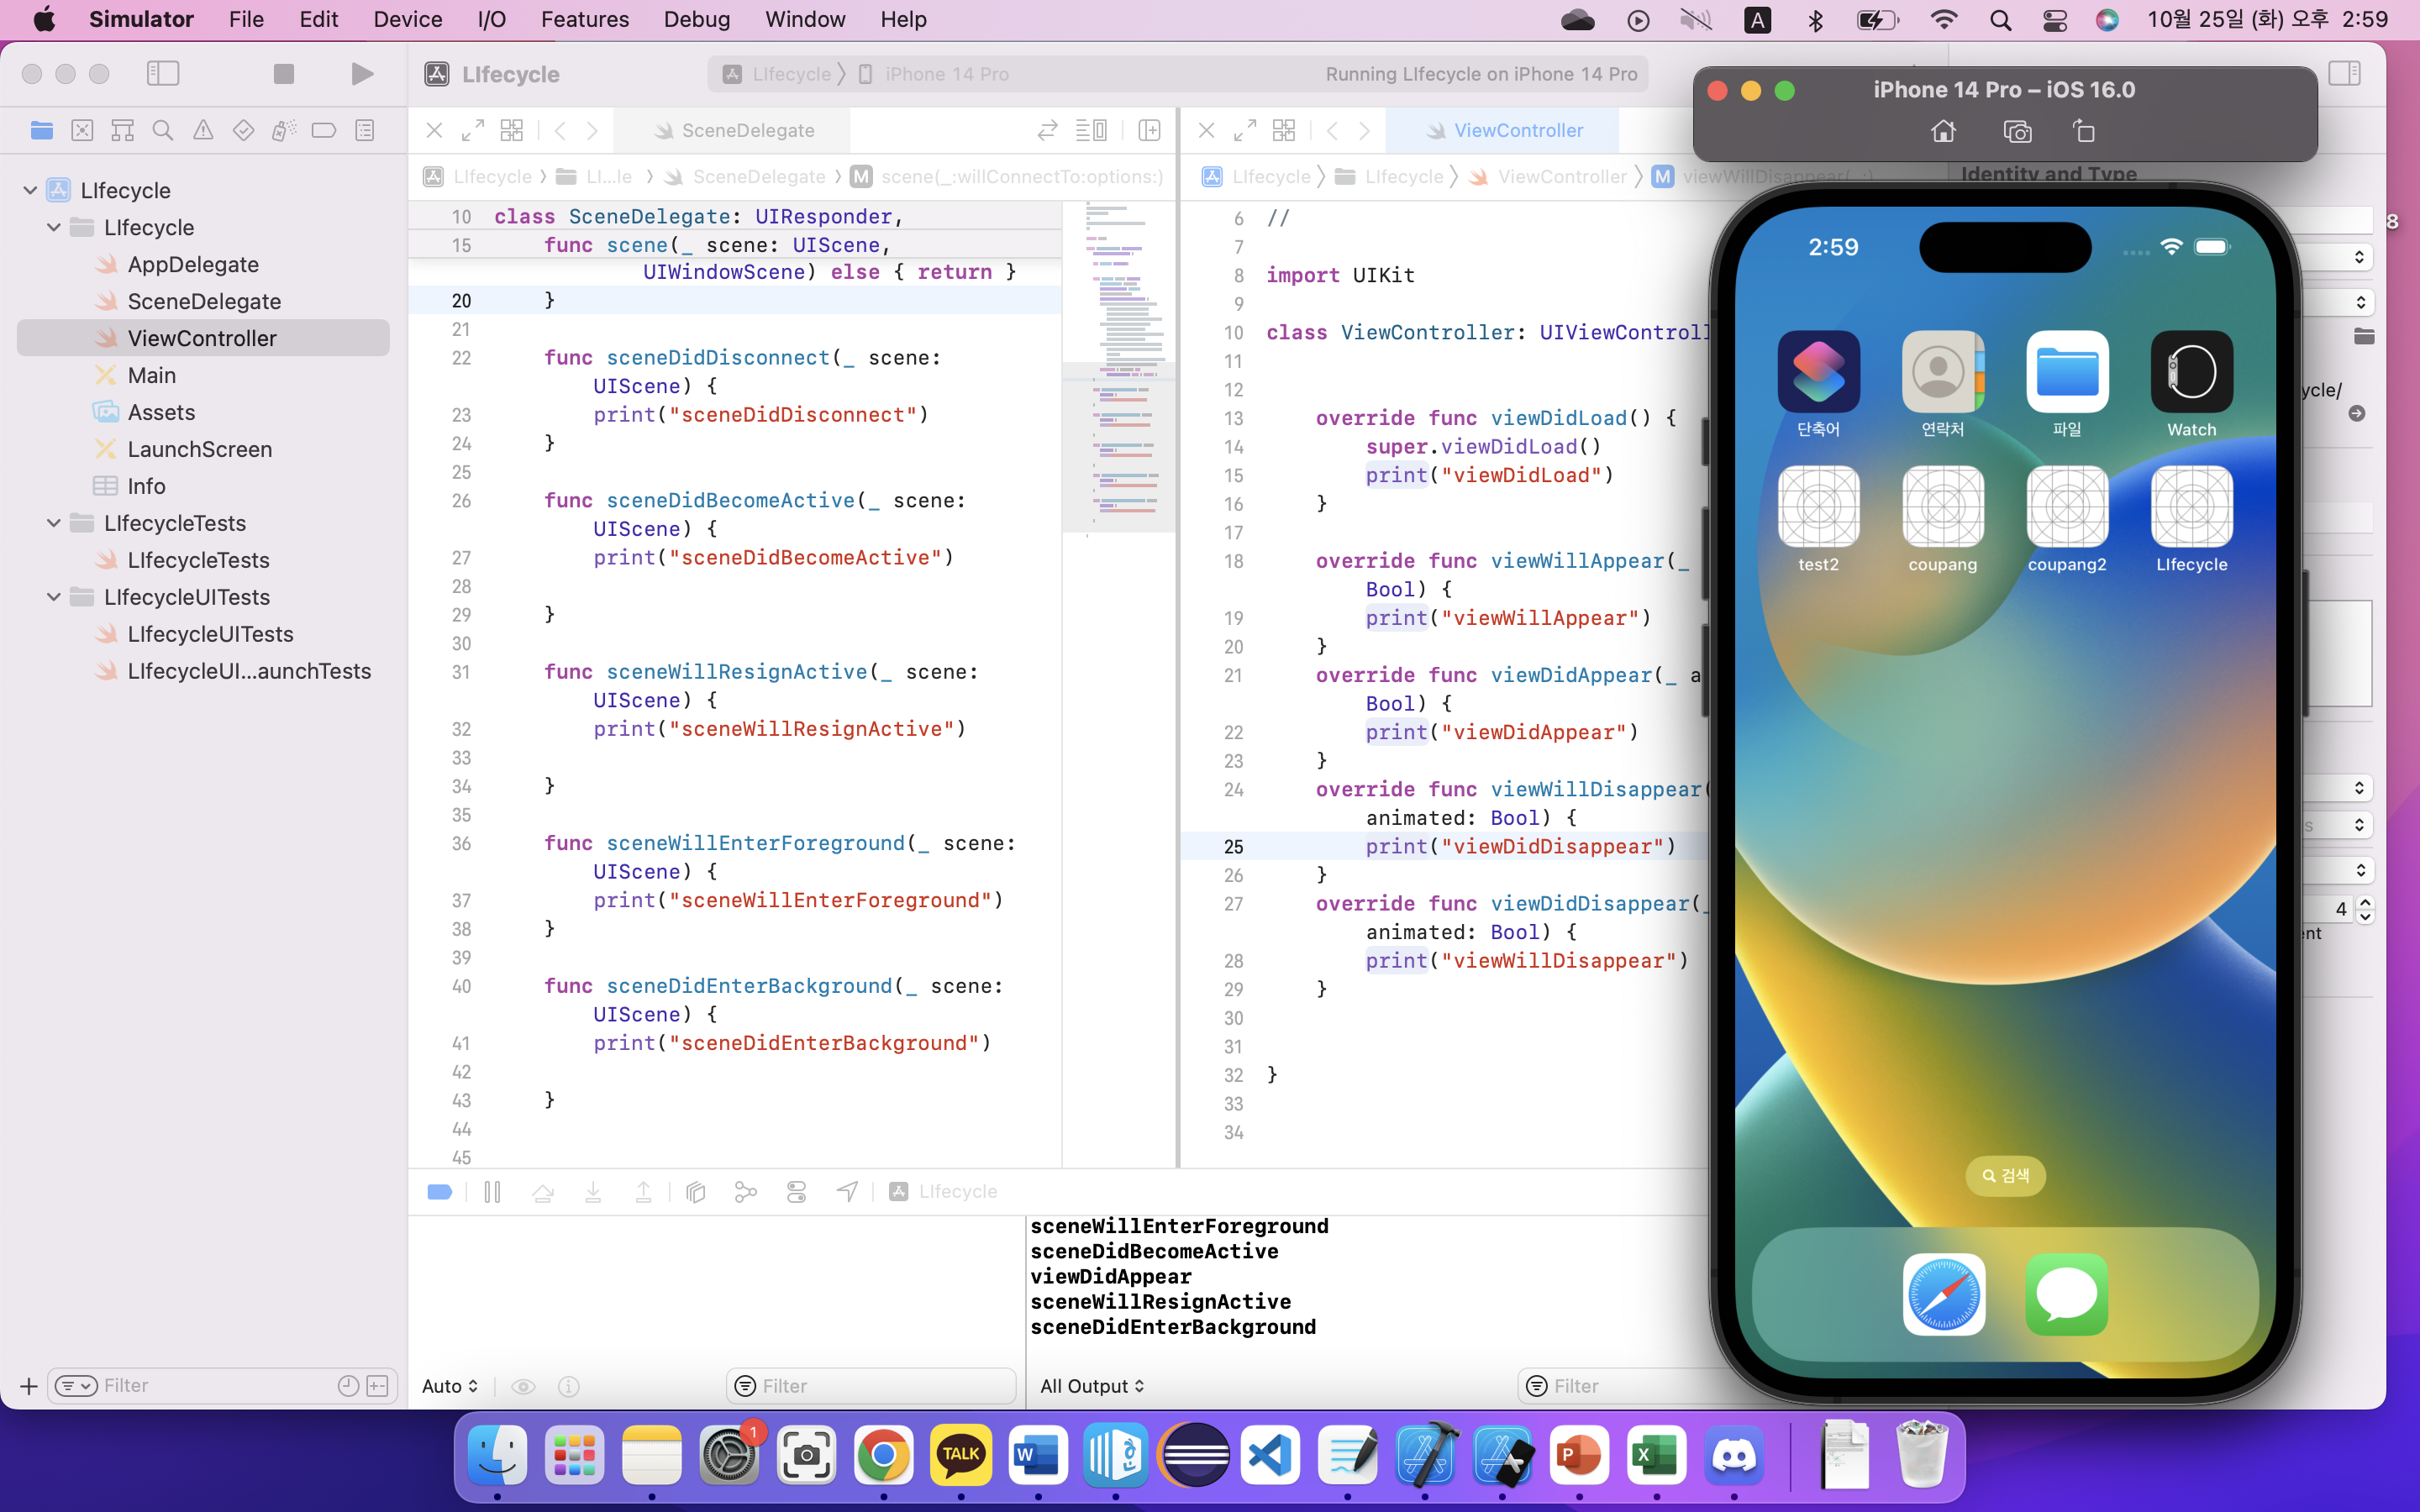This screenshot has width=2420, height=1512.
Task: Open the Project navigator folder icon
Action: click(x=42, y=131)
